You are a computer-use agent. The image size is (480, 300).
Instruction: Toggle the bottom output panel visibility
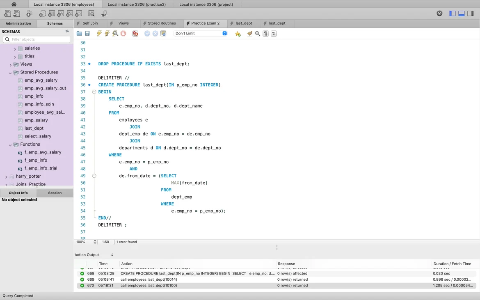click(x=462, y=14)
